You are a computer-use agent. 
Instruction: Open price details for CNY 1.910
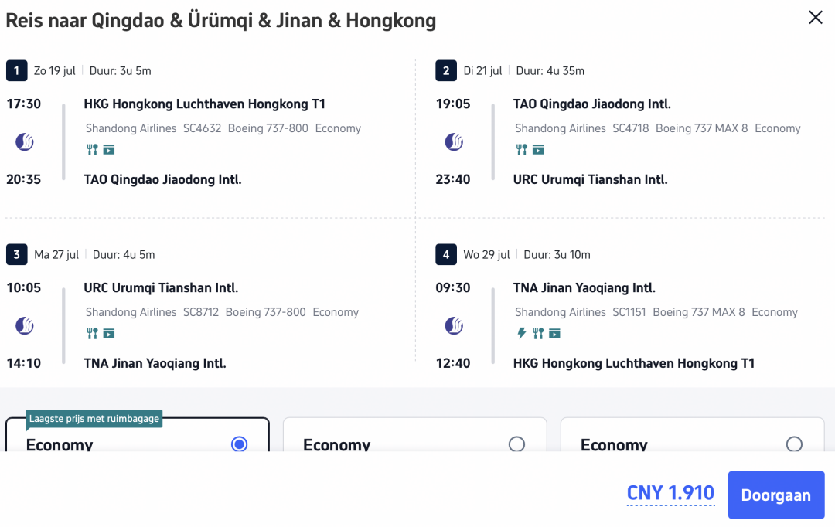pyautogui.click(x=670, y=493)
